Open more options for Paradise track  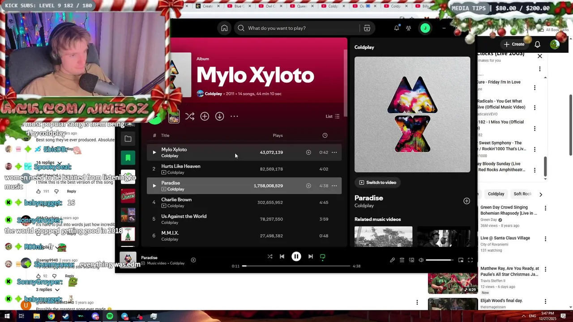tap(334, 186)
